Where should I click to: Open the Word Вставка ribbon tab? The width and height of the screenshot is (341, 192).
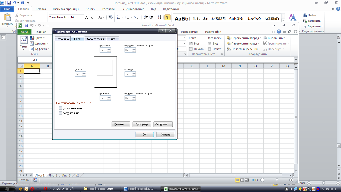[41, 9]
